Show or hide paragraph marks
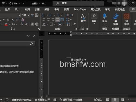 [x=75, y=24]
